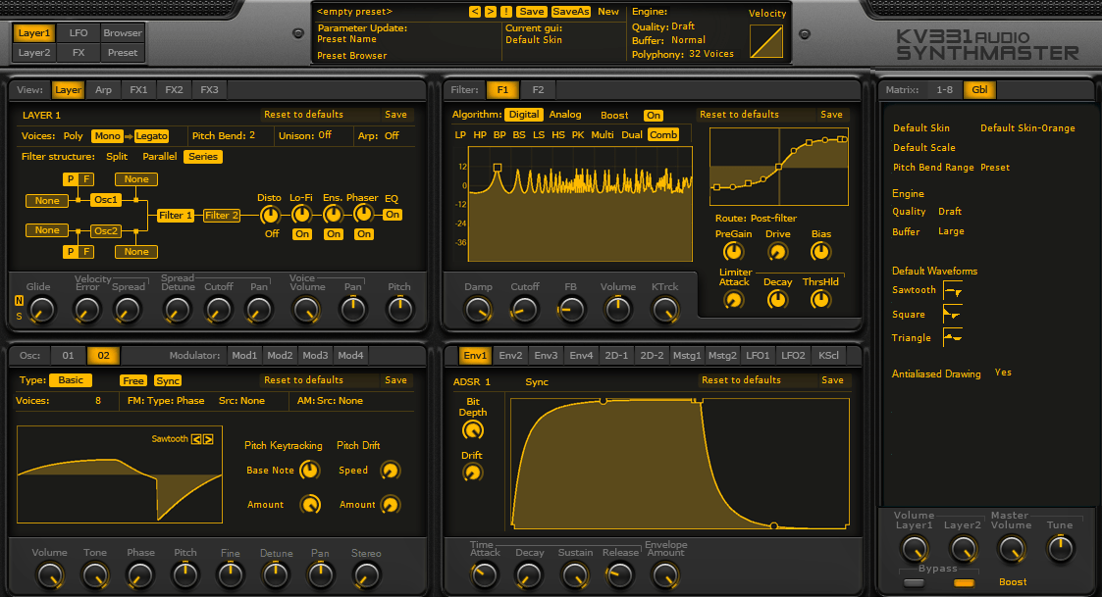Screen dimensions: 1102x597
Task: Click the next preset arrow button
Action: 490,12
